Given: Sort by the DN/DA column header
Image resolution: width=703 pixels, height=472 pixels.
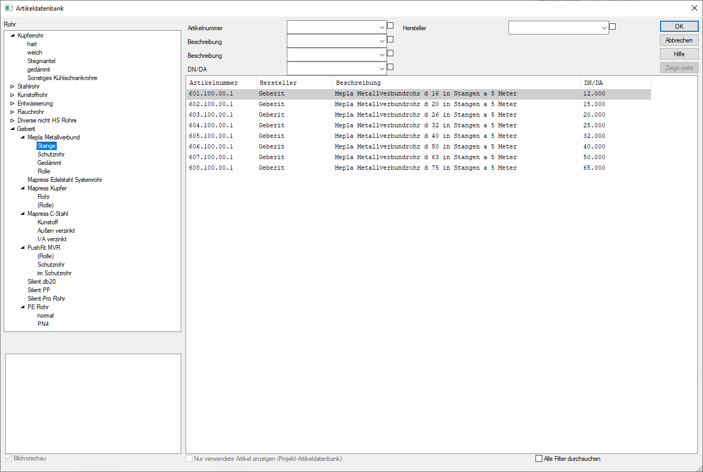Looking at the screenshot, I should click(x=616, y=83).
